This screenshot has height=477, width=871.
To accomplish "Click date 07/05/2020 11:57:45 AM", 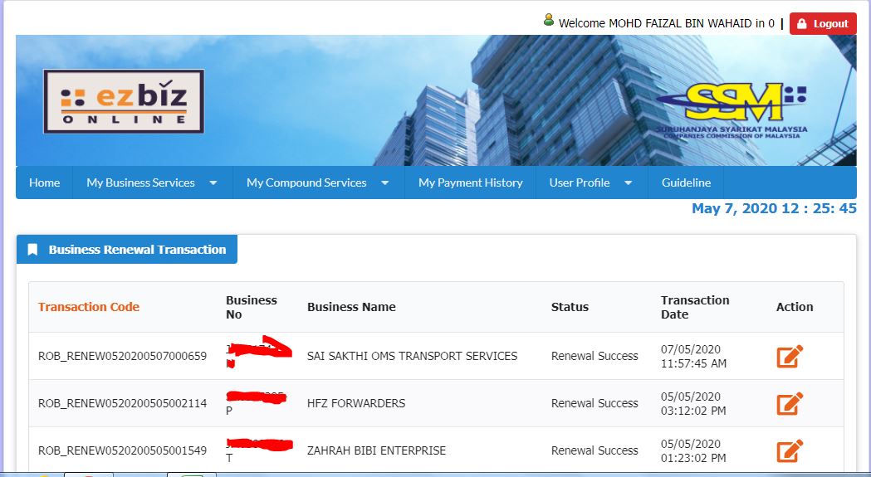I will click(x=693, y=356).
